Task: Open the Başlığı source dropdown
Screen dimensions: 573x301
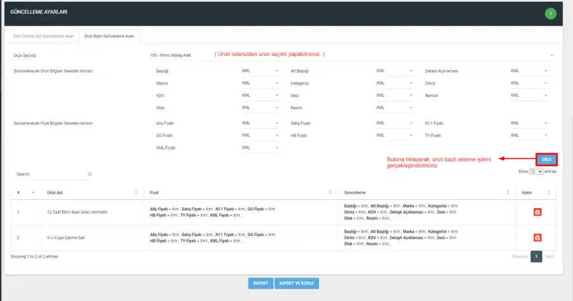Action: (260, 71)
